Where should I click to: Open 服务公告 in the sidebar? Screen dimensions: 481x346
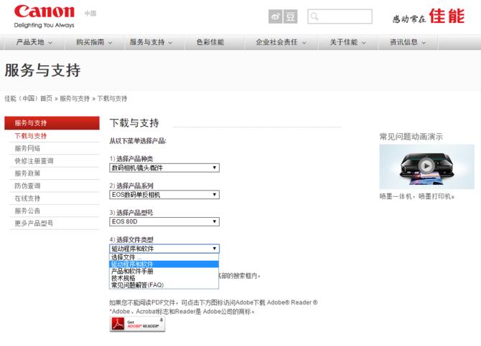27,211
